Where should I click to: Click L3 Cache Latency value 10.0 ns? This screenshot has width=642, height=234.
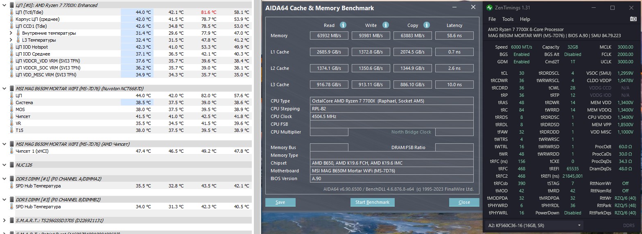(454, 85)
